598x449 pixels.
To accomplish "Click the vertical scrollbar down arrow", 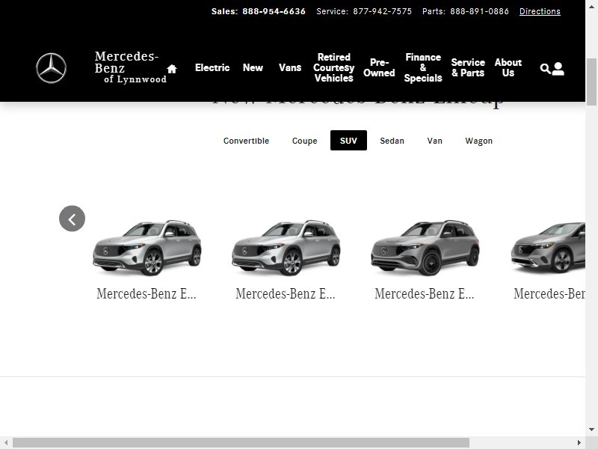I will point(591,430).
